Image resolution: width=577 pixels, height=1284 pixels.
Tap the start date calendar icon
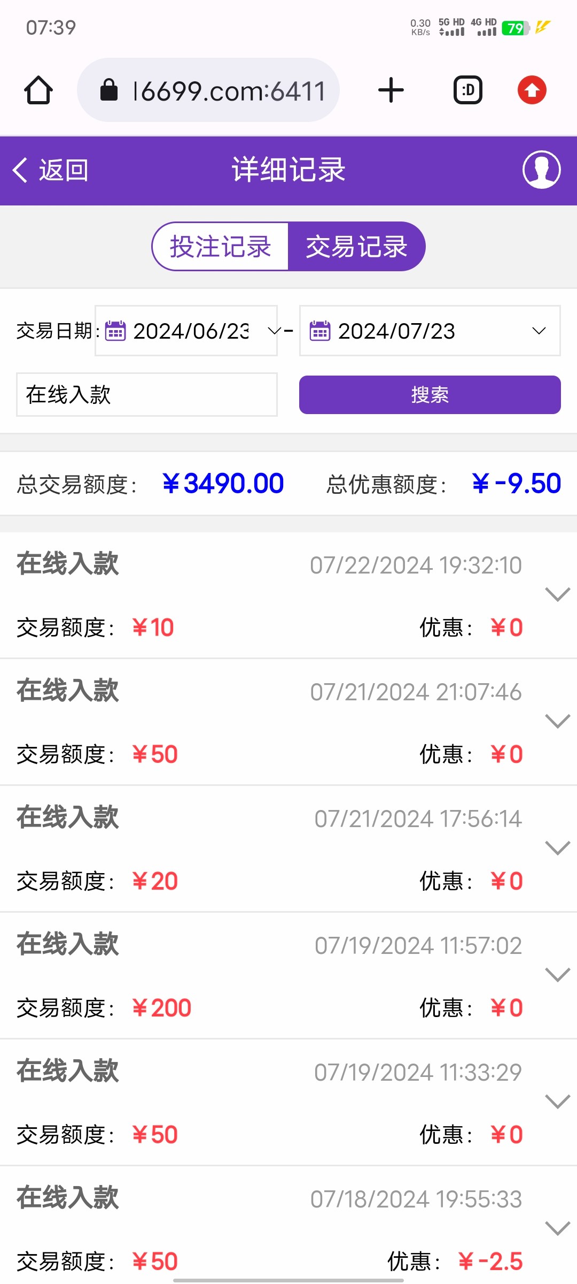click(115, 331)
